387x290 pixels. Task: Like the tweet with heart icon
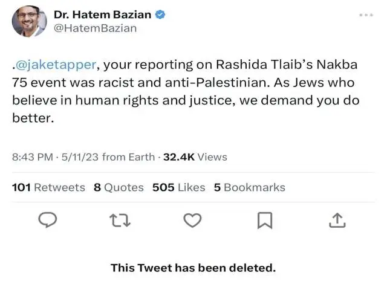192,221
